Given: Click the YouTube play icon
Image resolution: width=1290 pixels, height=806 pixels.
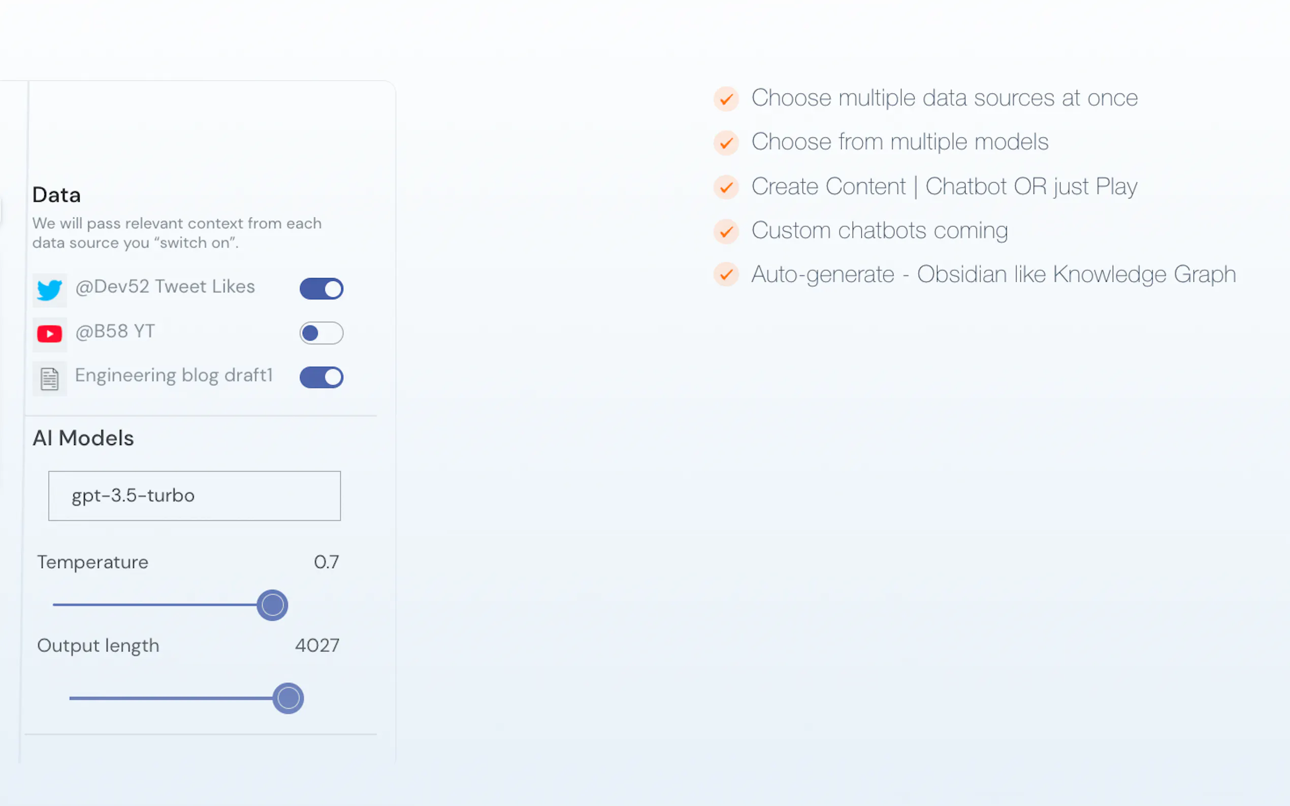Looking at the screenshot, I should tap(50, 334).
